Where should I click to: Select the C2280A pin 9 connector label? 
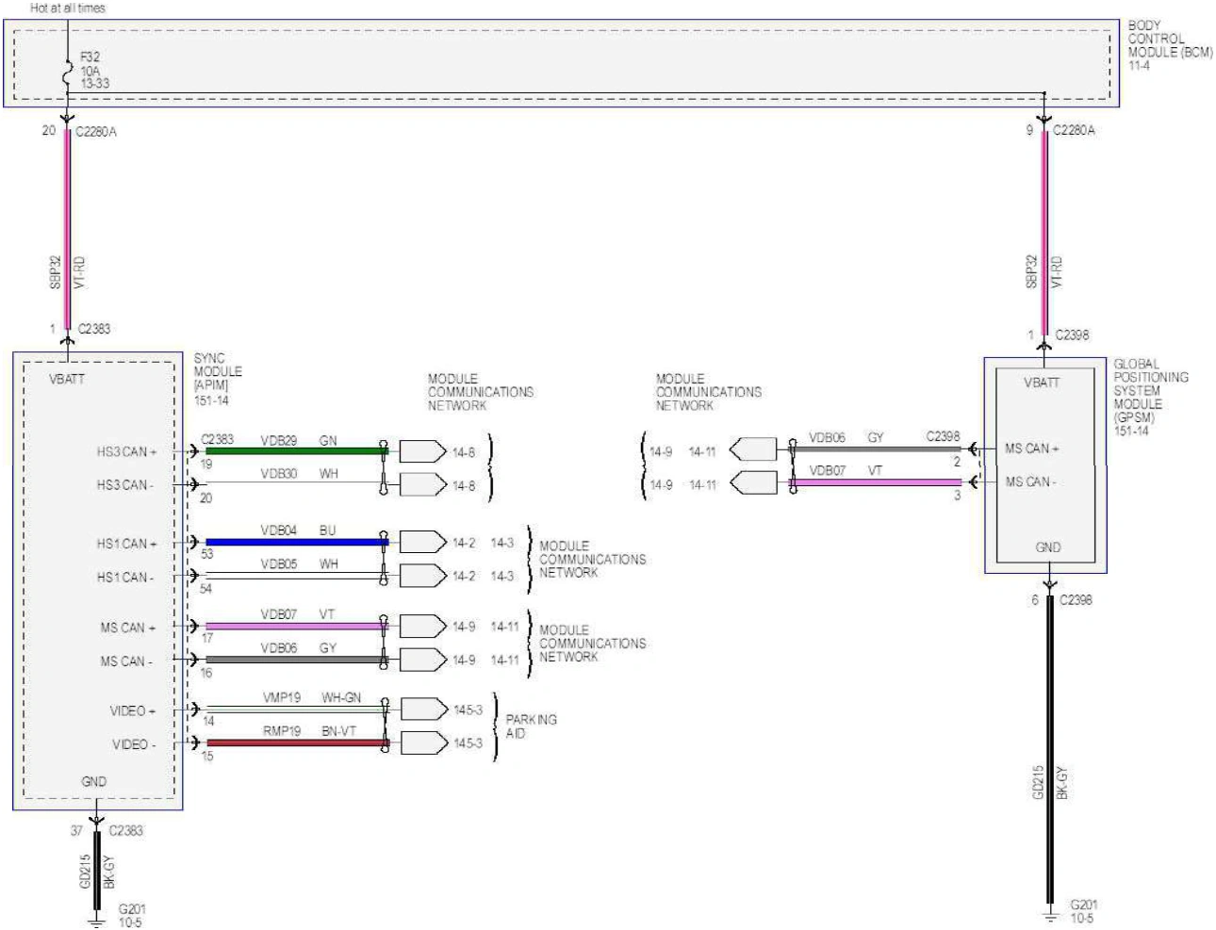coord(1060,130)
